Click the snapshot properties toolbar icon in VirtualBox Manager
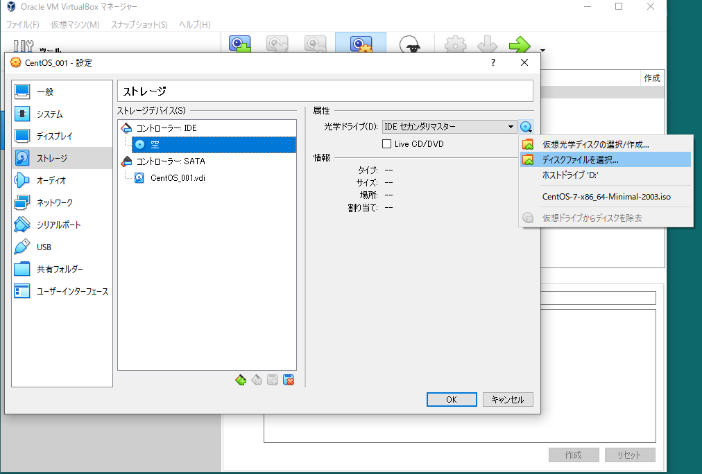The height and width of the screenshot is (474, 702). pos(361,43)
